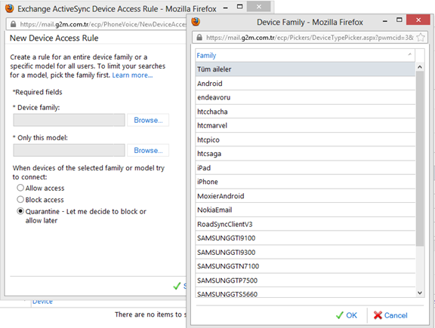Click scrollbar up arrow in family list
Viewport: 435px width, 328px height.
pyautogui.click(x=420, y=67)
